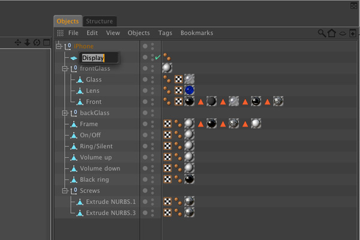Image resolution: width=360 pixels, height=240 pixels.
Task: Select the Glass object
Action: tap(94, 79)
